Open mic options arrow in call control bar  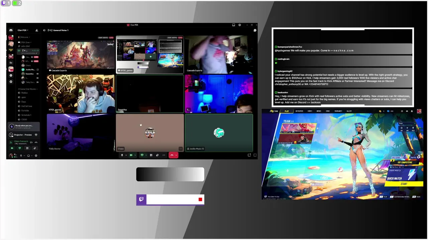(x=126, y=155)
